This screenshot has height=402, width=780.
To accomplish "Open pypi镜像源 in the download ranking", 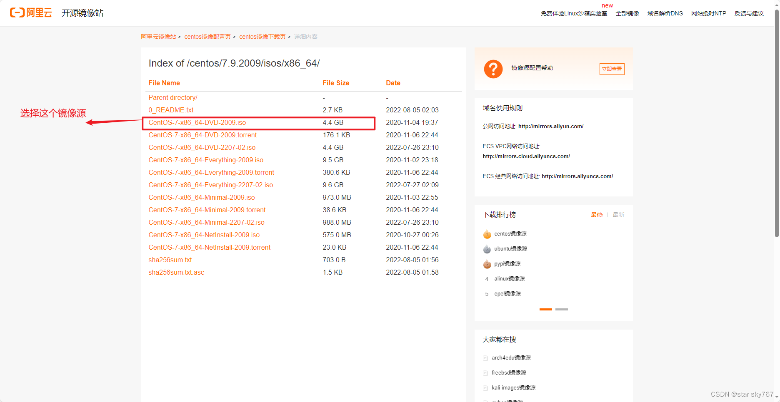I will (x=507, y=264).
